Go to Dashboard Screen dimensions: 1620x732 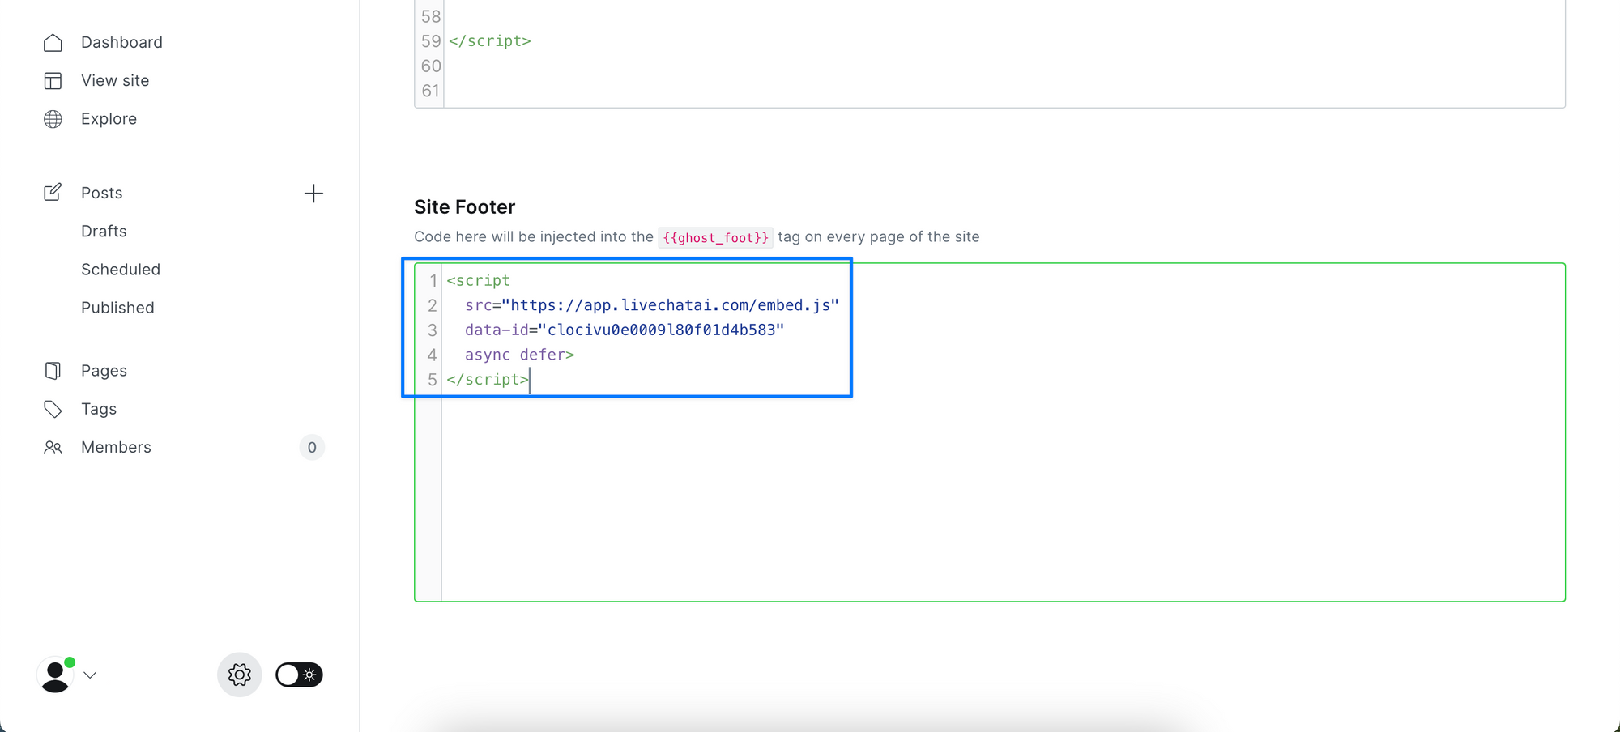[x=122, y=42]
